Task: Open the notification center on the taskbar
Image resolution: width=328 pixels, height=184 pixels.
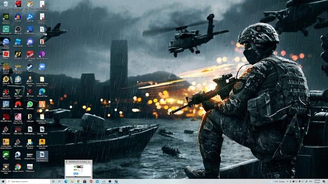Action: 324,181
